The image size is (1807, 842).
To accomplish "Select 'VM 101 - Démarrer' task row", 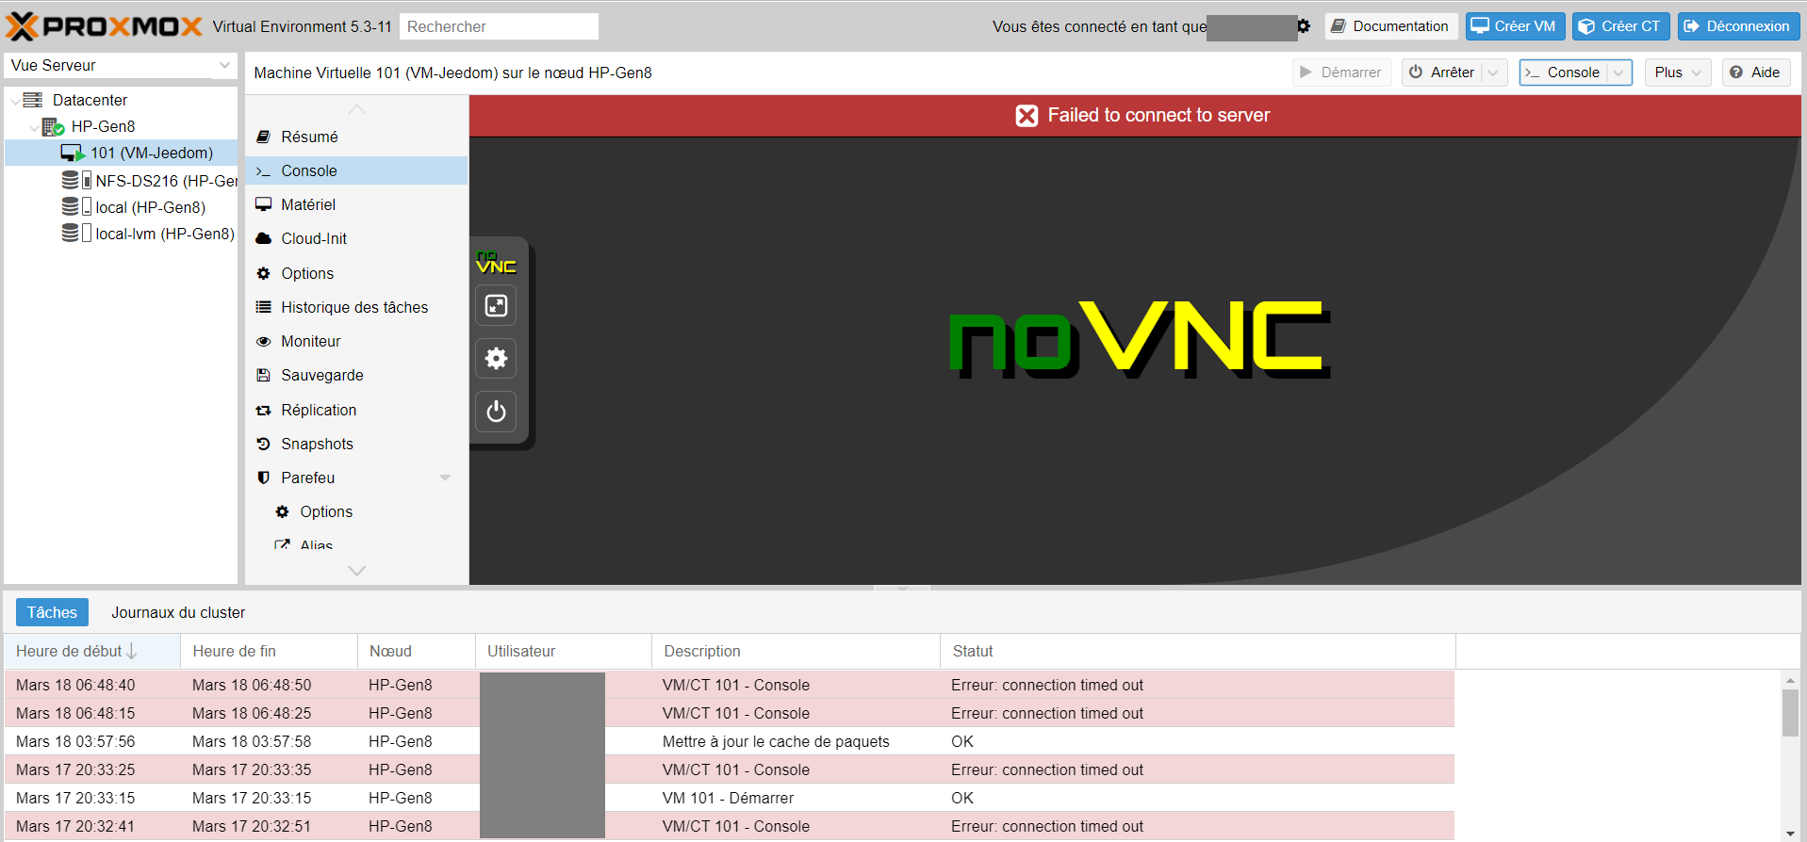I will coord(730,798).
